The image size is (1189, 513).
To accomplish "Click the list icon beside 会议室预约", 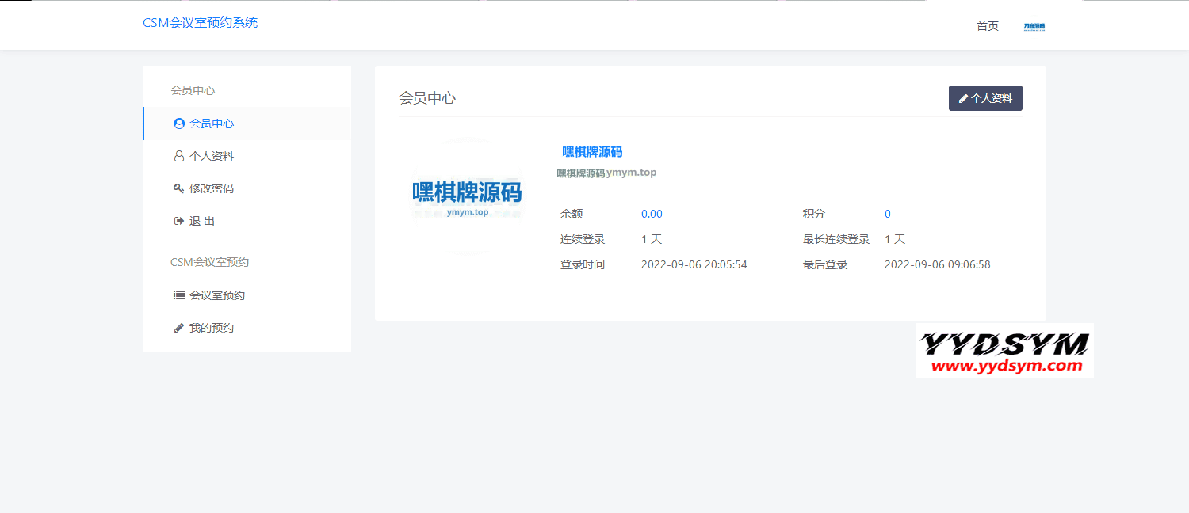I will pyautogui.click(x=179, y=295).
